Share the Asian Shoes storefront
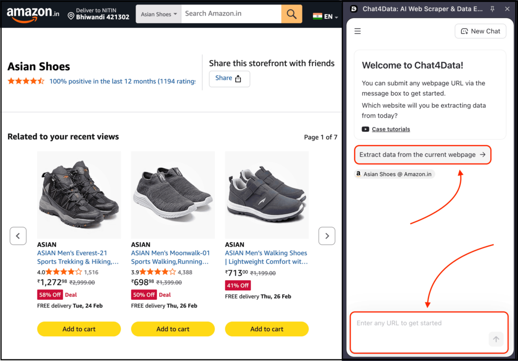Viewport: 518px width, 361px height. tap(229, 78)
